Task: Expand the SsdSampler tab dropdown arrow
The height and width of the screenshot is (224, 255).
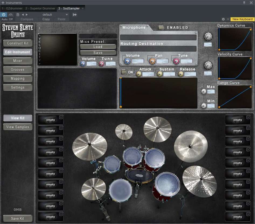Action: (x=82, y=8)
